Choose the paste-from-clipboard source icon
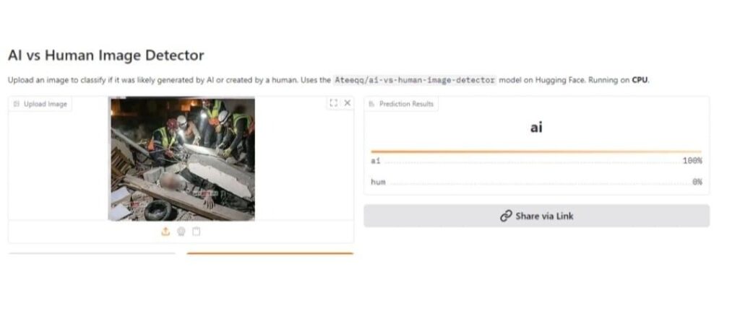This screenshot has width=740, height=321. pos(197,232)
